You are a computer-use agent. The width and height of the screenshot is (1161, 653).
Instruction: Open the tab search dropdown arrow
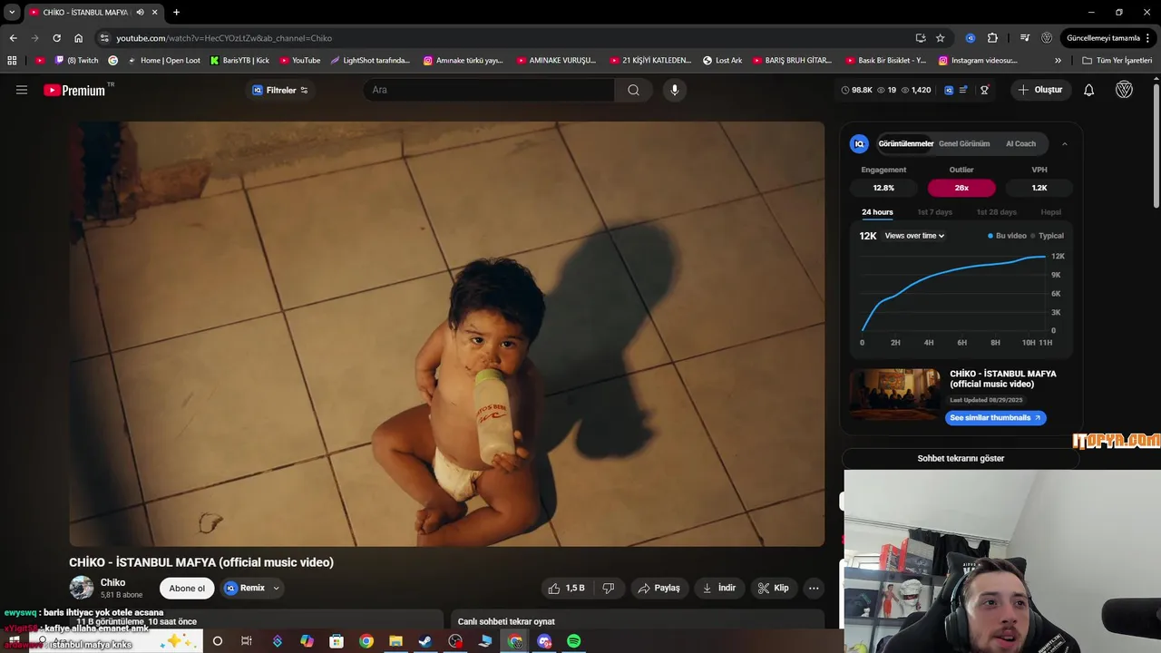pyautogui.click(x=12, y=12)
